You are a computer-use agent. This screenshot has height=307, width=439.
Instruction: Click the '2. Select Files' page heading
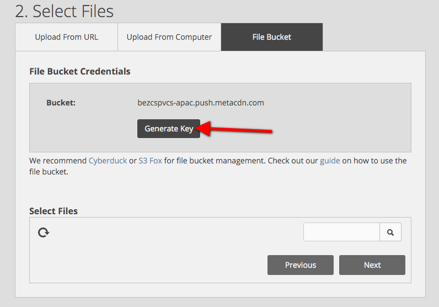pyautogui.click(x=65, y=12)
